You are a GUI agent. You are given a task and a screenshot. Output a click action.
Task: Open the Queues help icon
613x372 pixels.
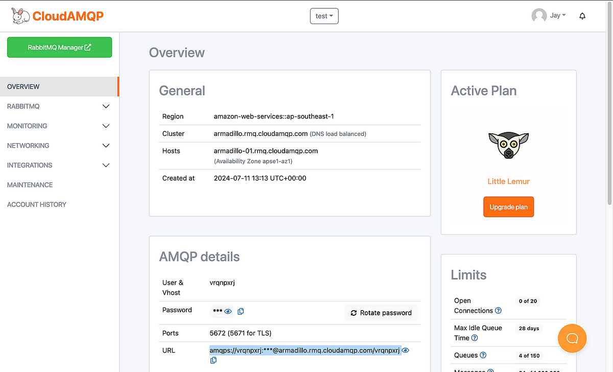point(482,355)
